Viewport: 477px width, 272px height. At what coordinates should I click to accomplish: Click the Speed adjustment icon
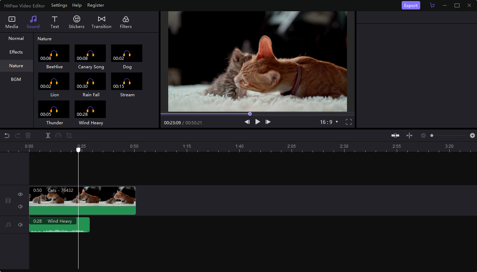(x=59, y=135)
